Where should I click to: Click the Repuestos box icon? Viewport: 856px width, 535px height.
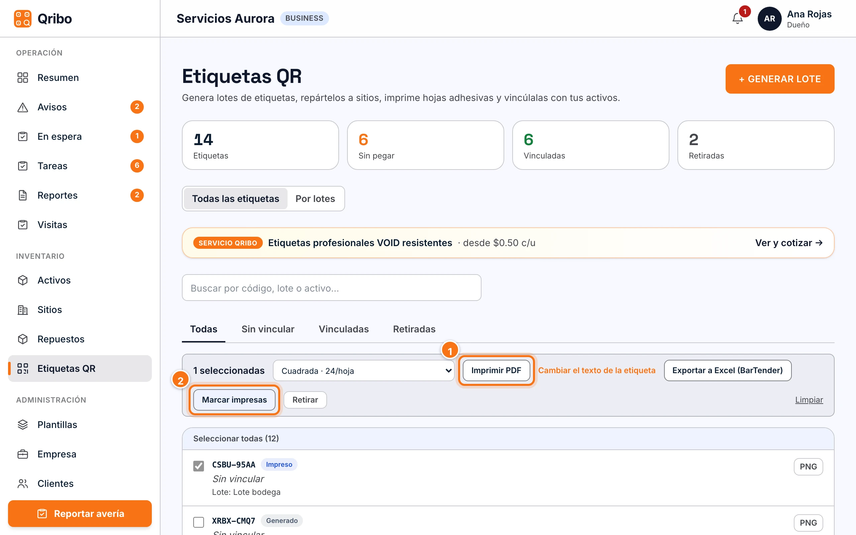tap(23, 339)
